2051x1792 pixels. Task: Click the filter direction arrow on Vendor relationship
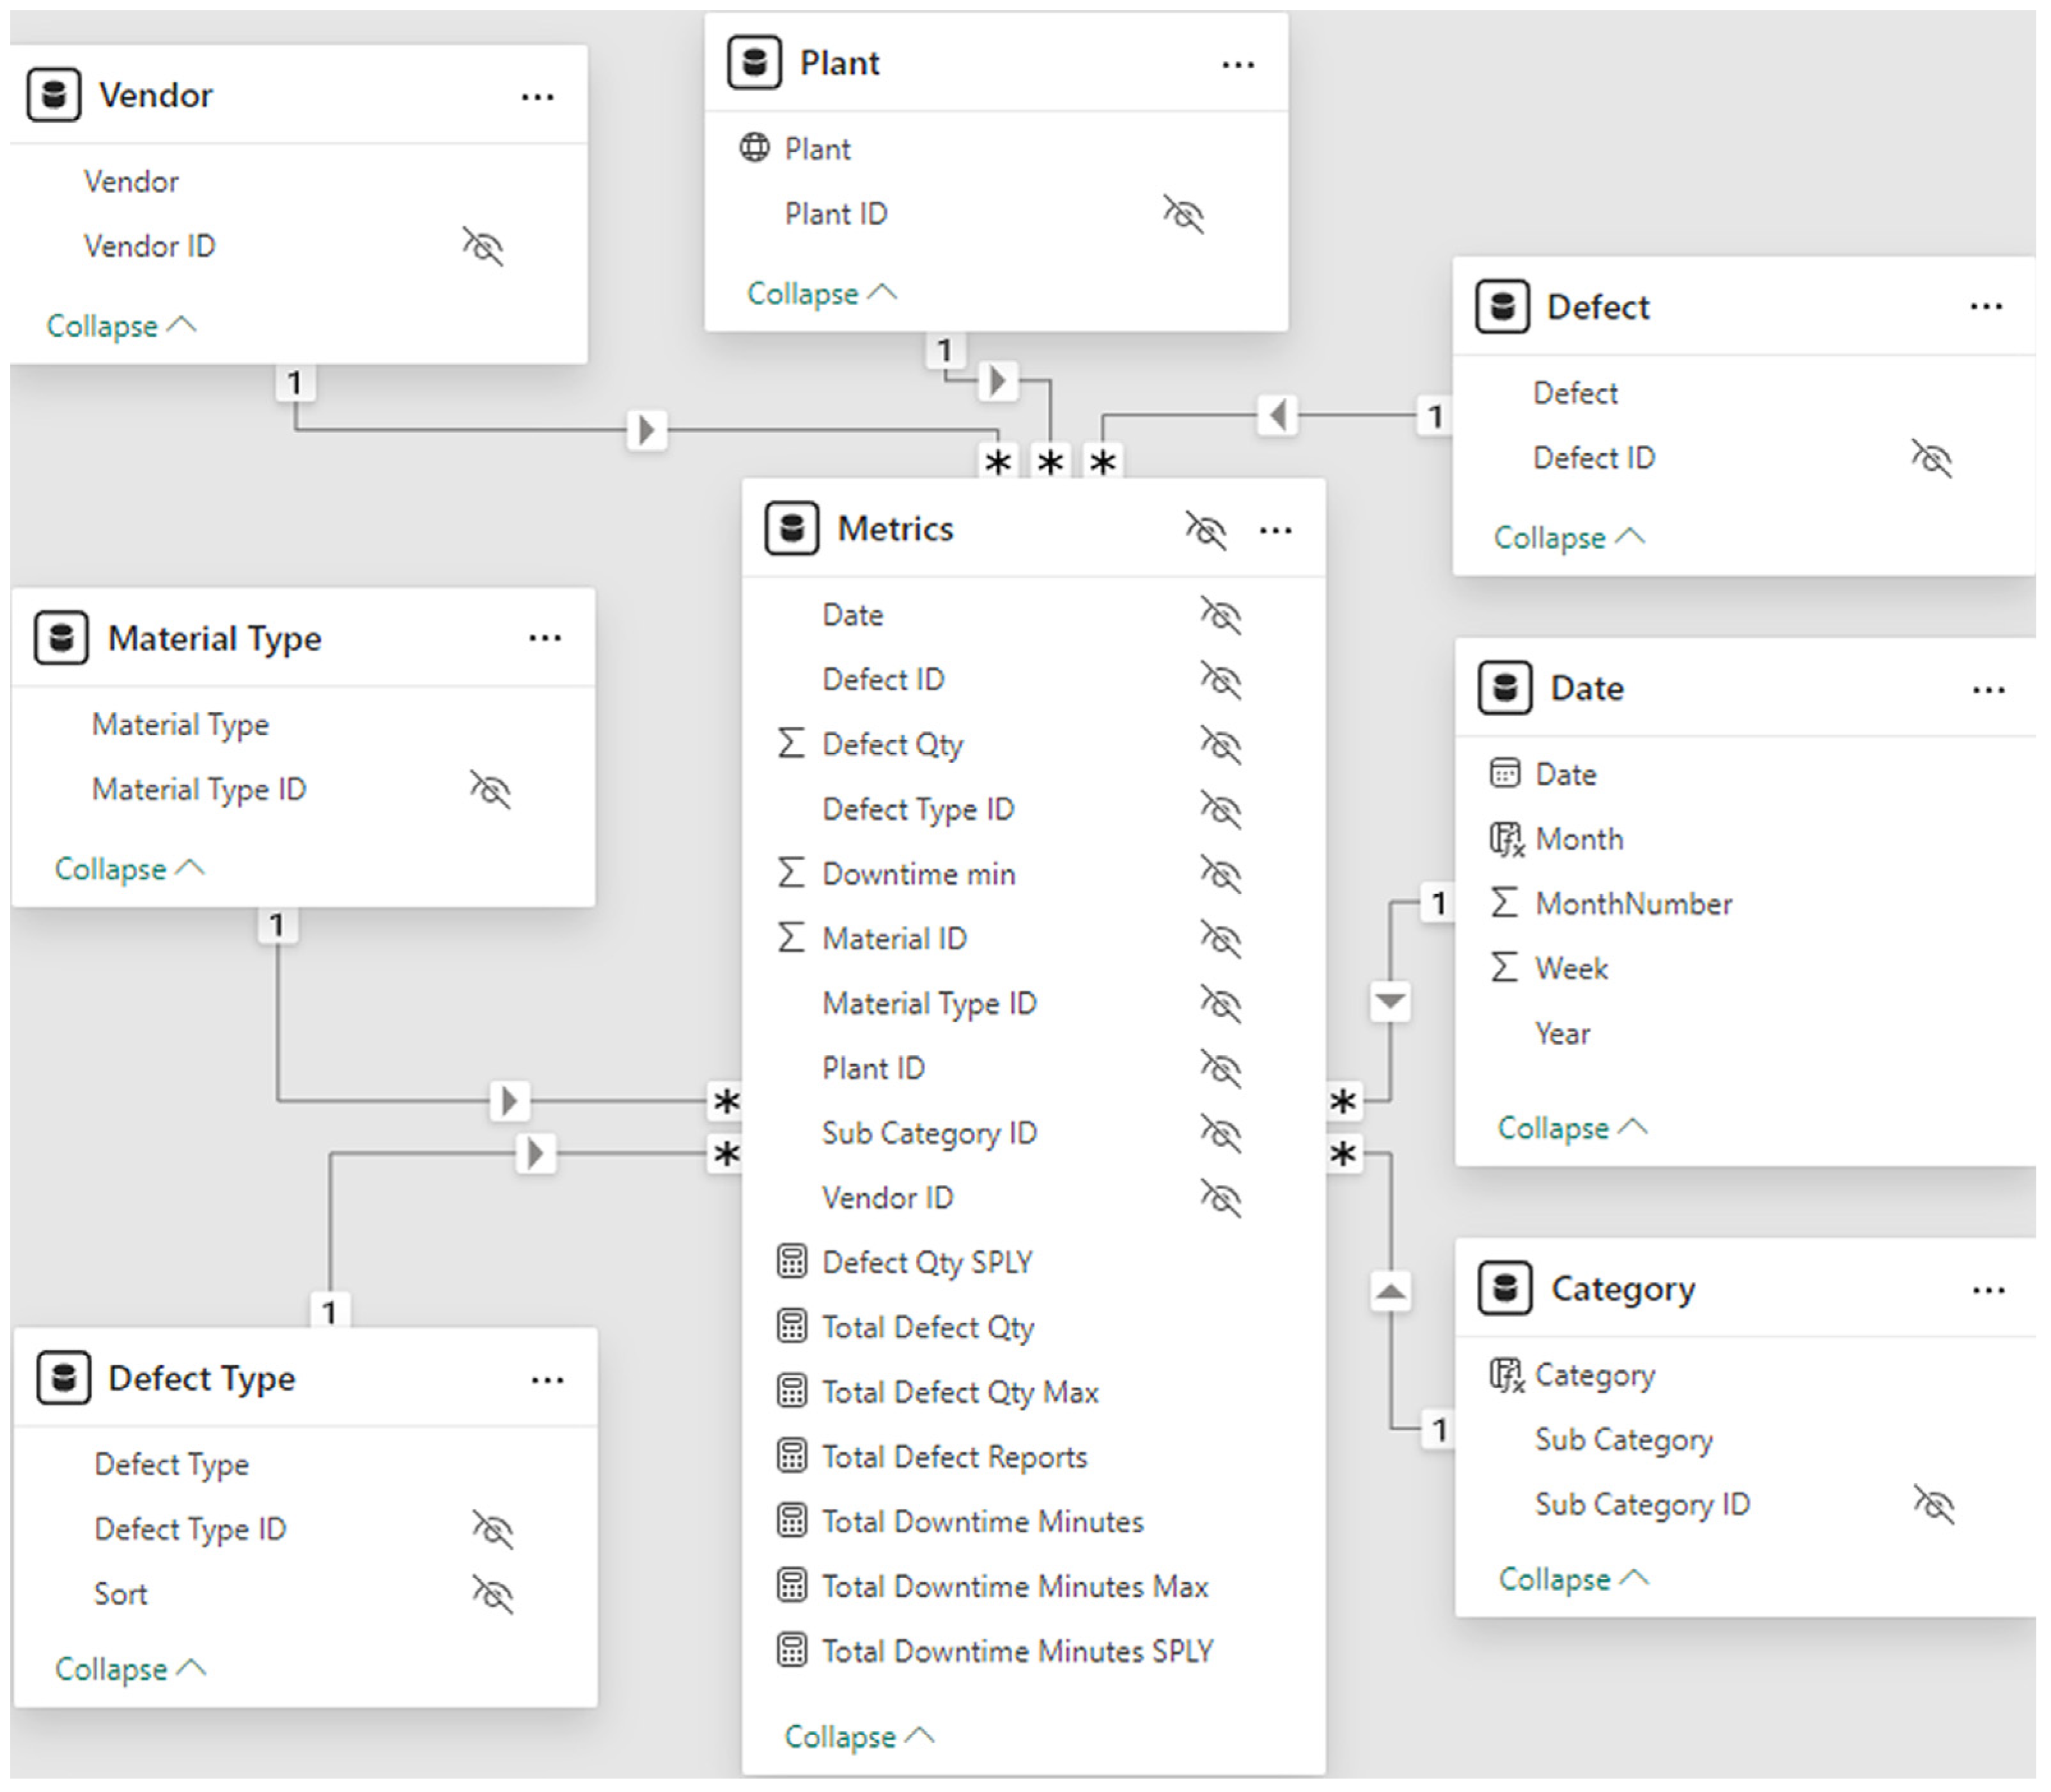[646, 430]
